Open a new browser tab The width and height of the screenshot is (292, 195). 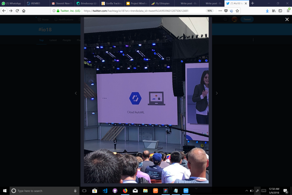pyautogui.click(x=252, y=3)
